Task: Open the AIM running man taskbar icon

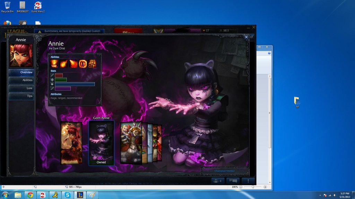Action: pyautogui.click(x=55, y=195)
